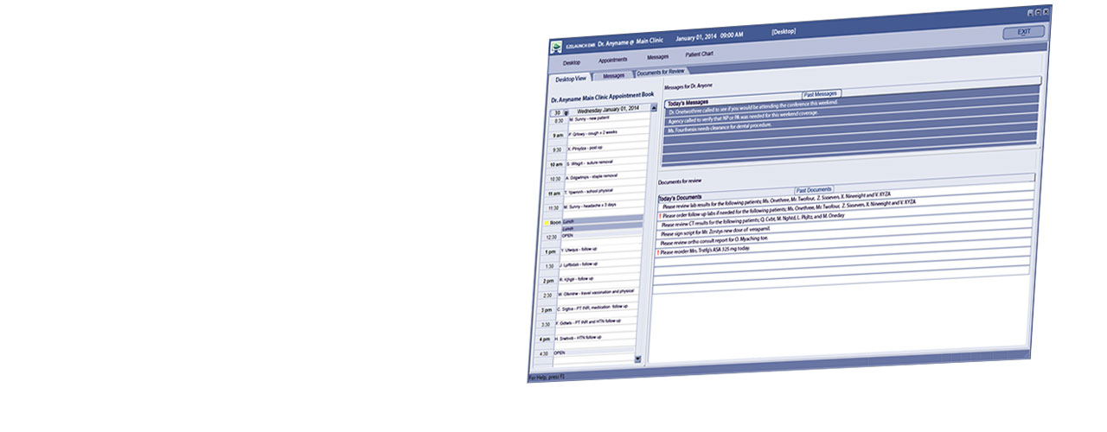Viewport: 1107px width, 432px height.
Task: Click the Past Messages button
Action: (x=820, y=93)
